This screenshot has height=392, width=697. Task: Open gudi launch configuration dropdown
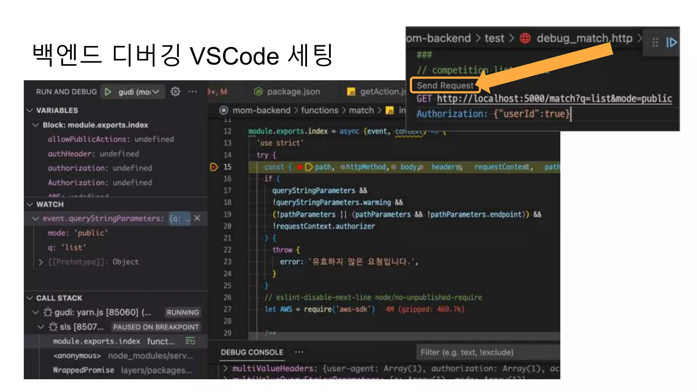click(x=139, y=92)
